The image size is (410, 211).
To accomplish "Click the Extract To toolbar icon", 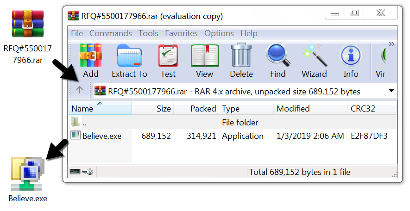I will [129, 61].
